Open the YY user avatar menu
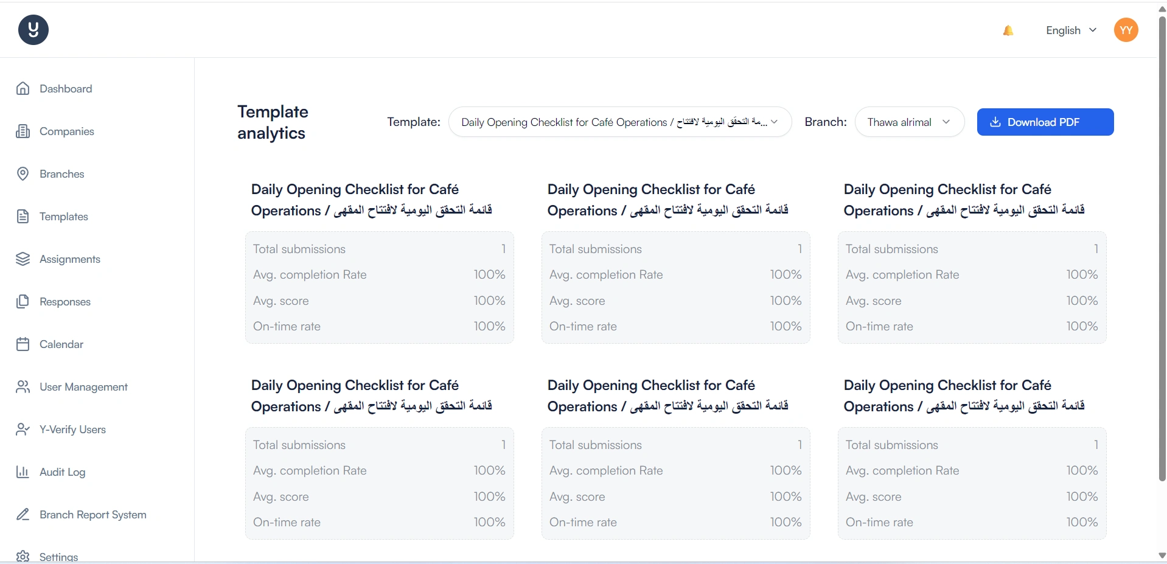Image resolution: width=1167 pixels, height=564 pixels. (1126, 30)
